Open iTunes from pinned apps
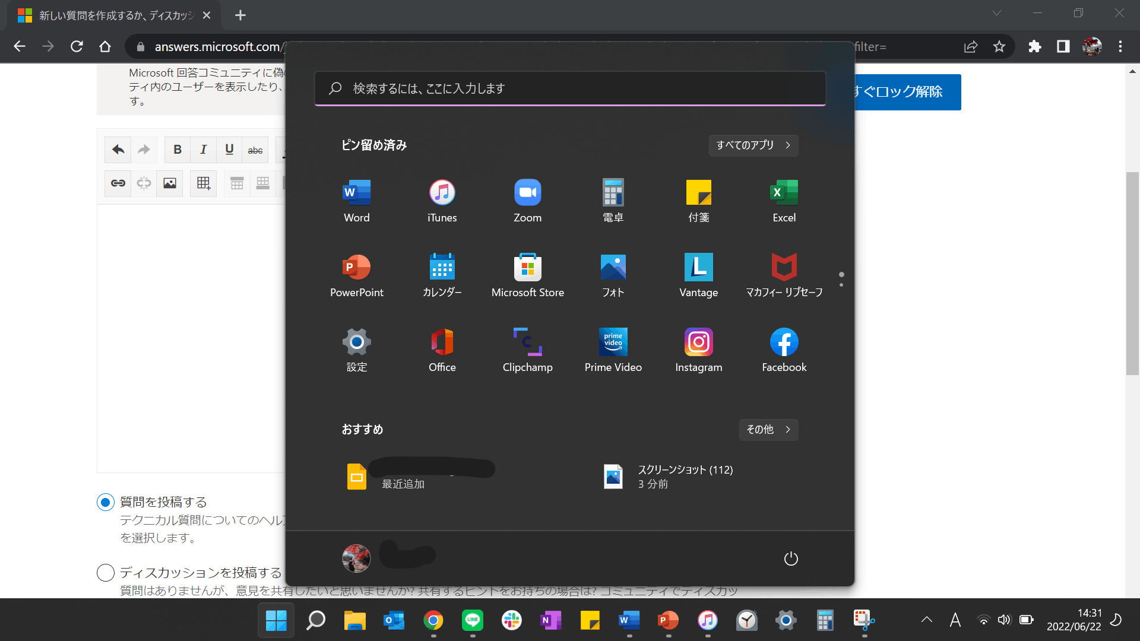 point(442,201)
